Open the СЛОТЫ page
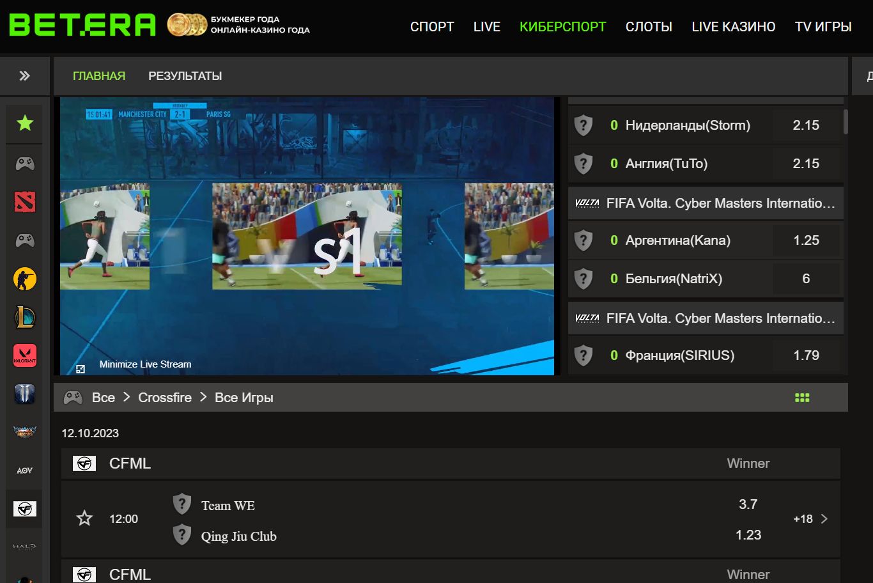Screen dimensions: 873x583 coord(649,27)
